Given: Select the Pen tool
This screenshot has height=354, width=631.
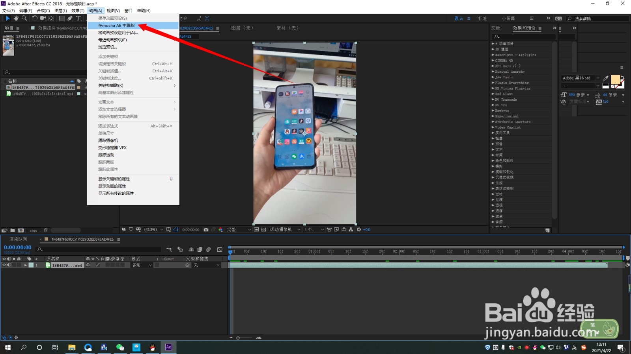Looking at the screenshot, I should pyautogui.click(x=70, y=18).
